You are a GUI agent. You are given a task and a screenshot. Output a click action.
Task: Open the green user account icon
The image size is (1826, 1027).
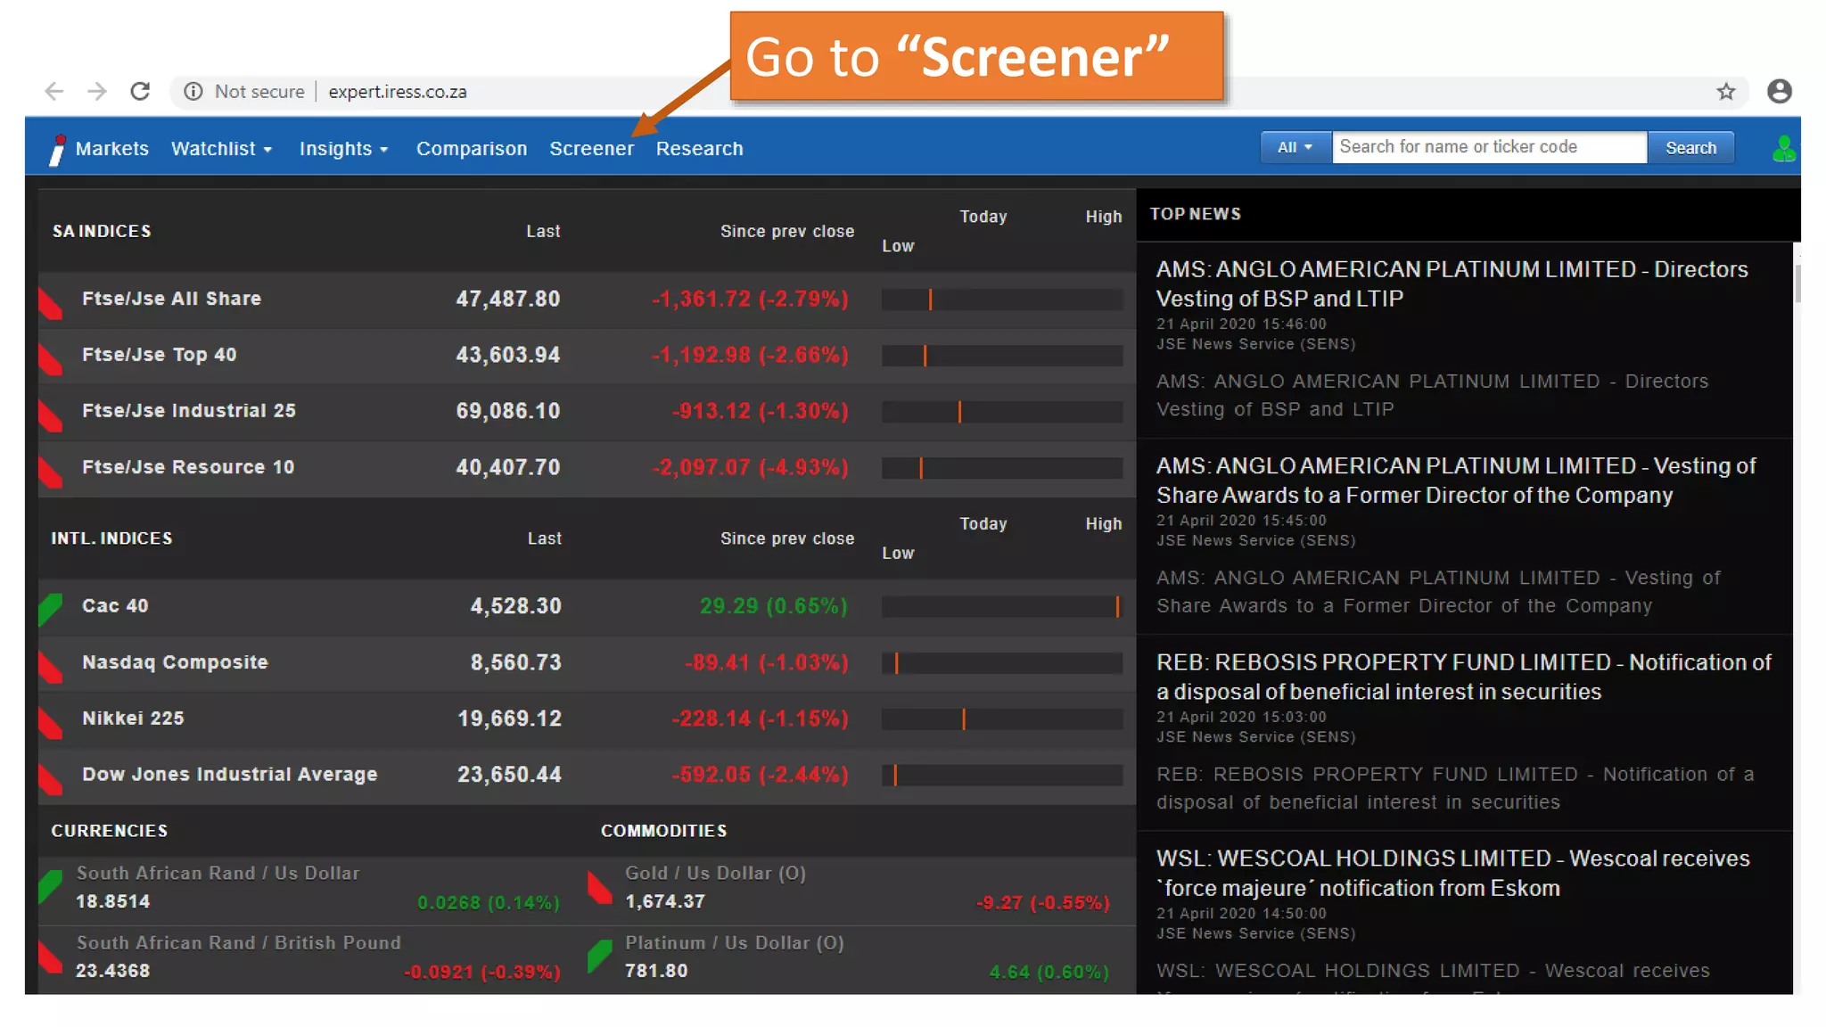pyautogui.click(x=1784, y=149)
